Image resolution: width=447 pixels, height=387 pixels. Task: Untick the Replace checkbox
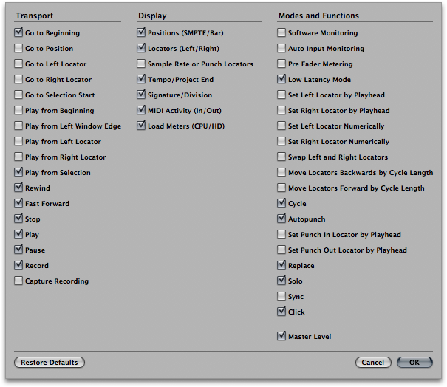(281, 265)
